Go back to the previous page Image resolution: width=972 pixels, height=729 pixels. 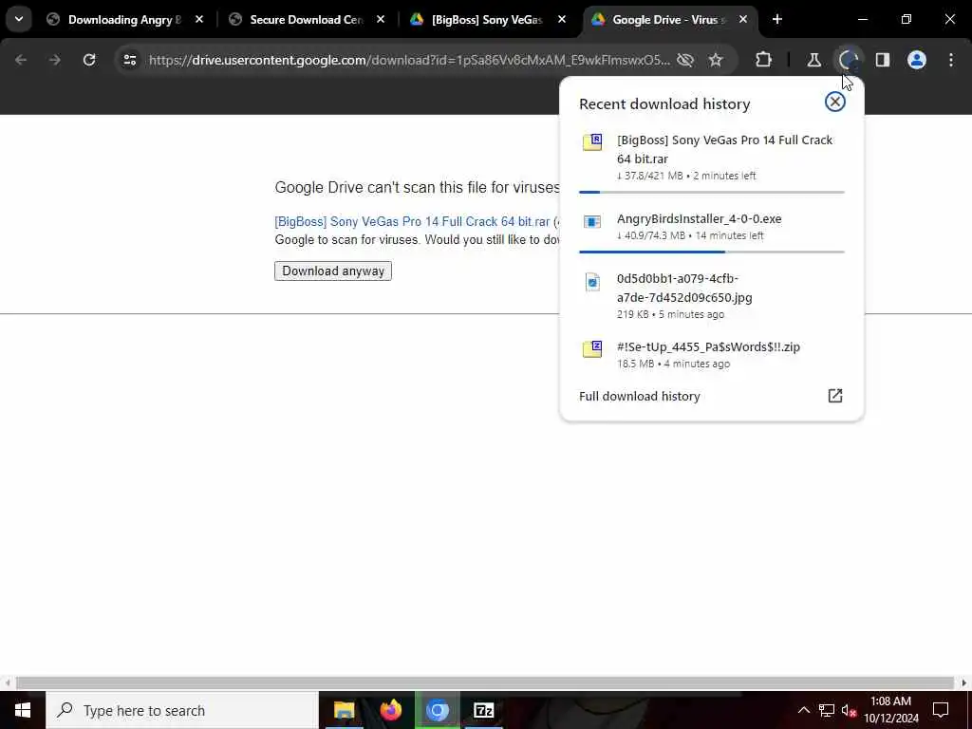click(x=21, y=60)
